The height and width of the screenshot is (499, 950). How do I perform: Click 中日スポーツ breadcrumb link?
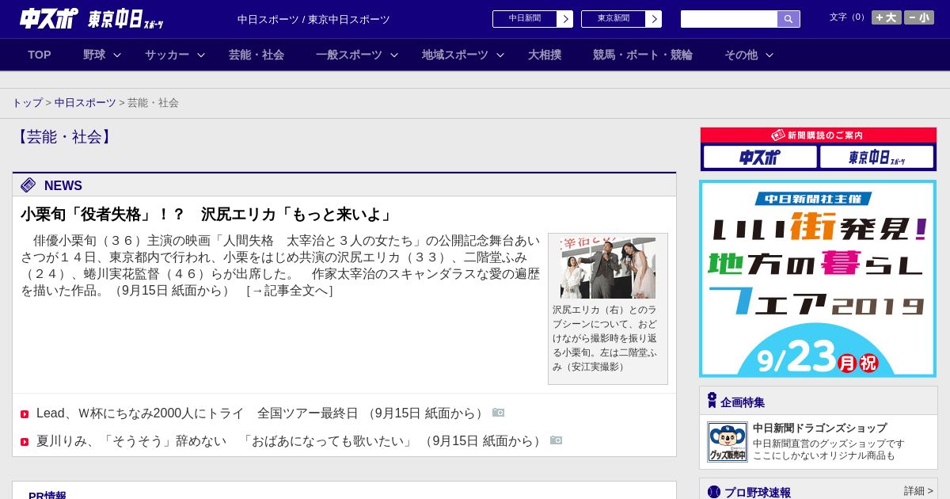[x=85, y=103]
